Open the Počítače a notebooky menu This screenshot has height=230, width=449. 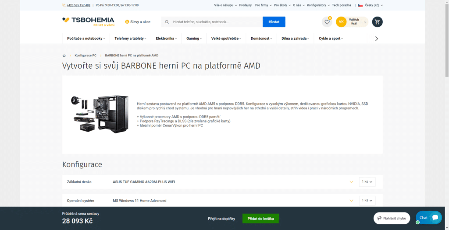(86, 38)
